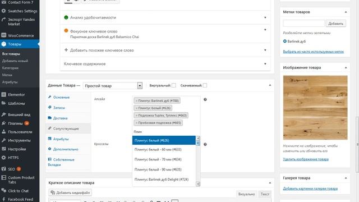Select Плинтус Barlinek дуб Delight (#724) suggestion
This screenshot has height=202, width=359.
point(164,180)
